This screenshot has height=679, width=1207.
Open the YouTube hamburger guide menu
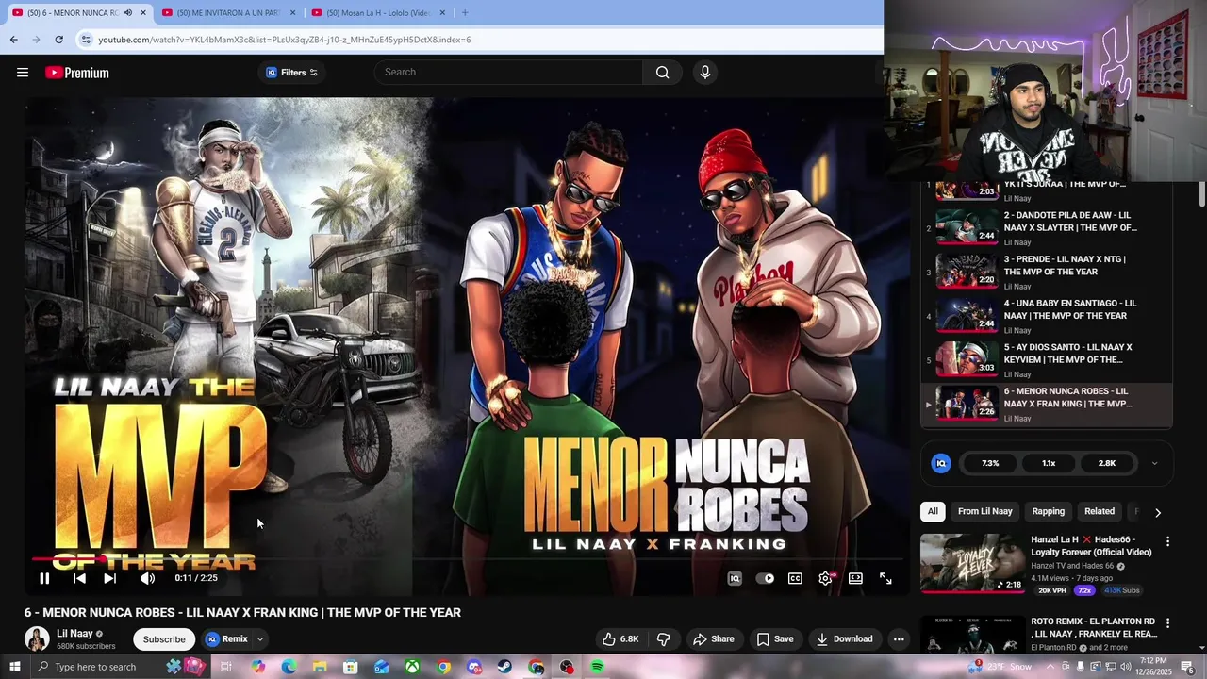23,73
